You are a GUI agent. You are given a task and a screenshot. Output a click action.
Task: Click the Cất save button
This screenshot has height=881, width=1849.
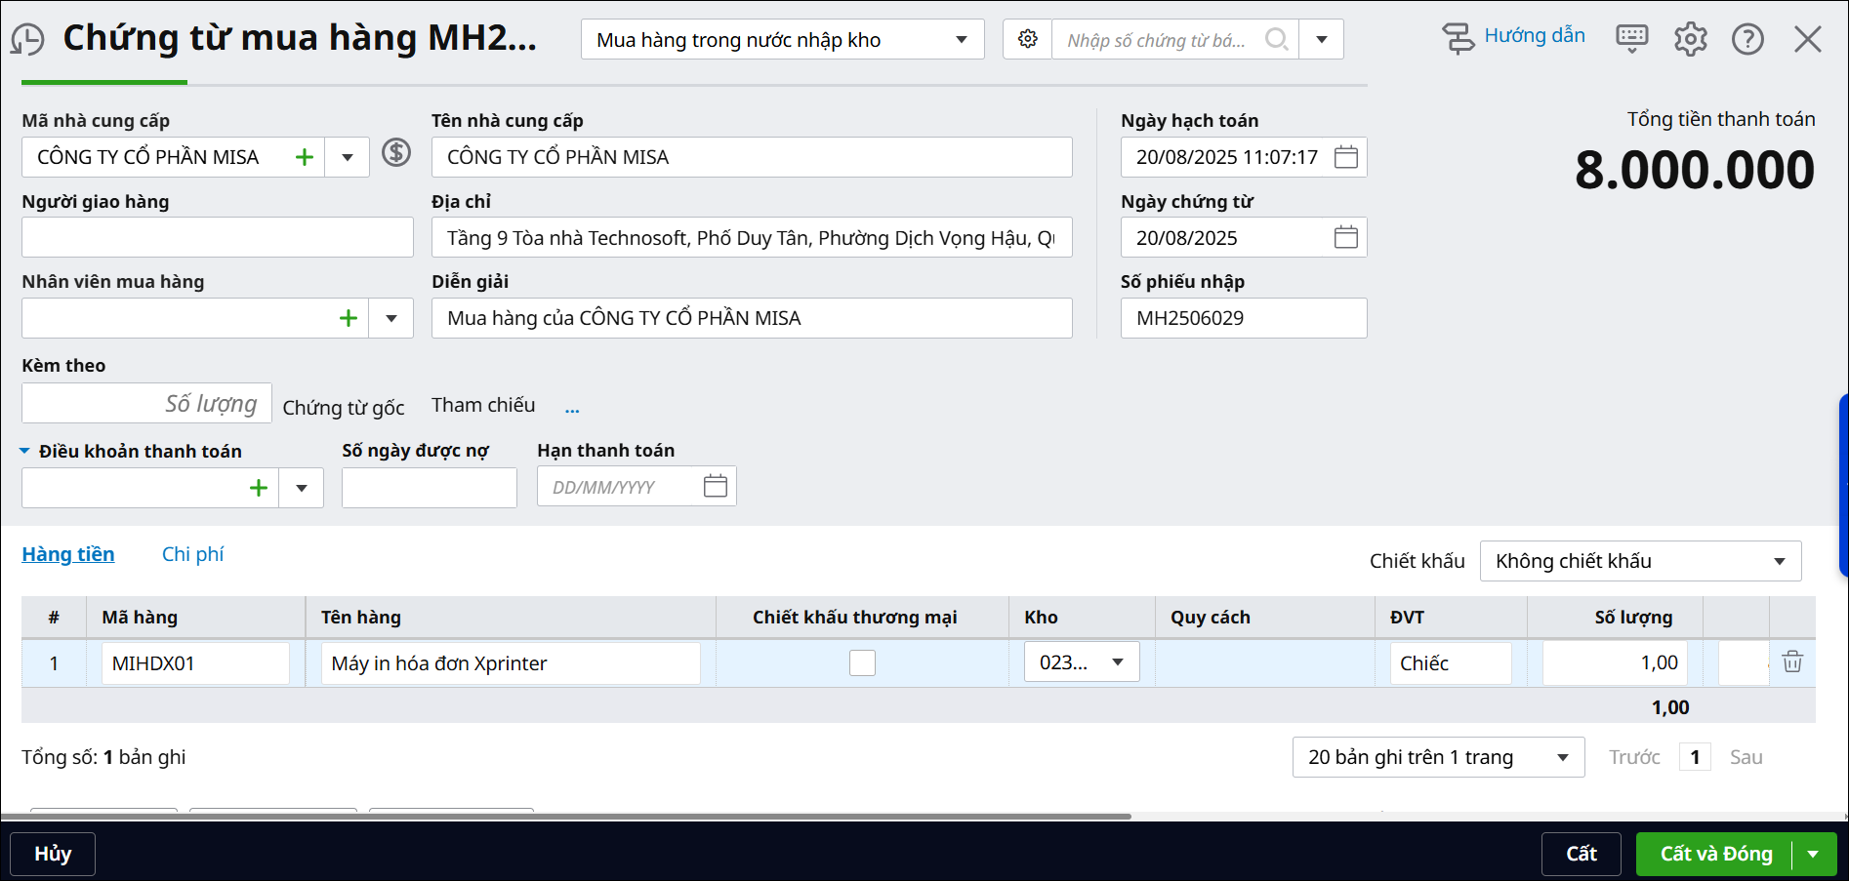pyautogui.click(x=1582, y=854)
